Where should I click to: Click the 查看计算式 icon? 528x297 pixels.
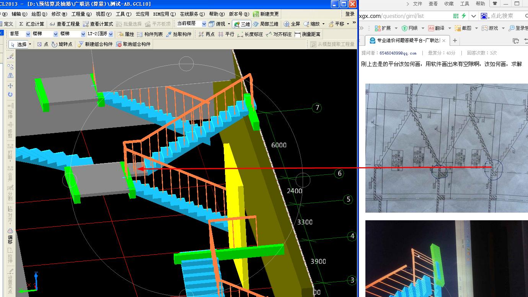[x=86, y=24]
